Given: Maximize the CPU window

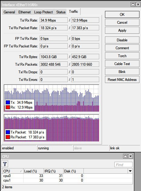Looking at the screenshot, I should (125, 156).
